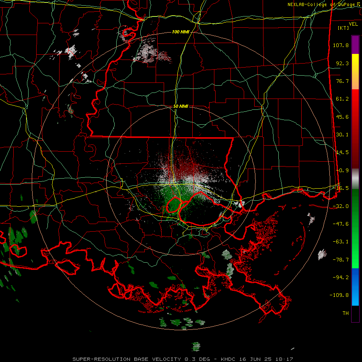
Task: Select the -16.5 scale value
Action: coord(341,188)
